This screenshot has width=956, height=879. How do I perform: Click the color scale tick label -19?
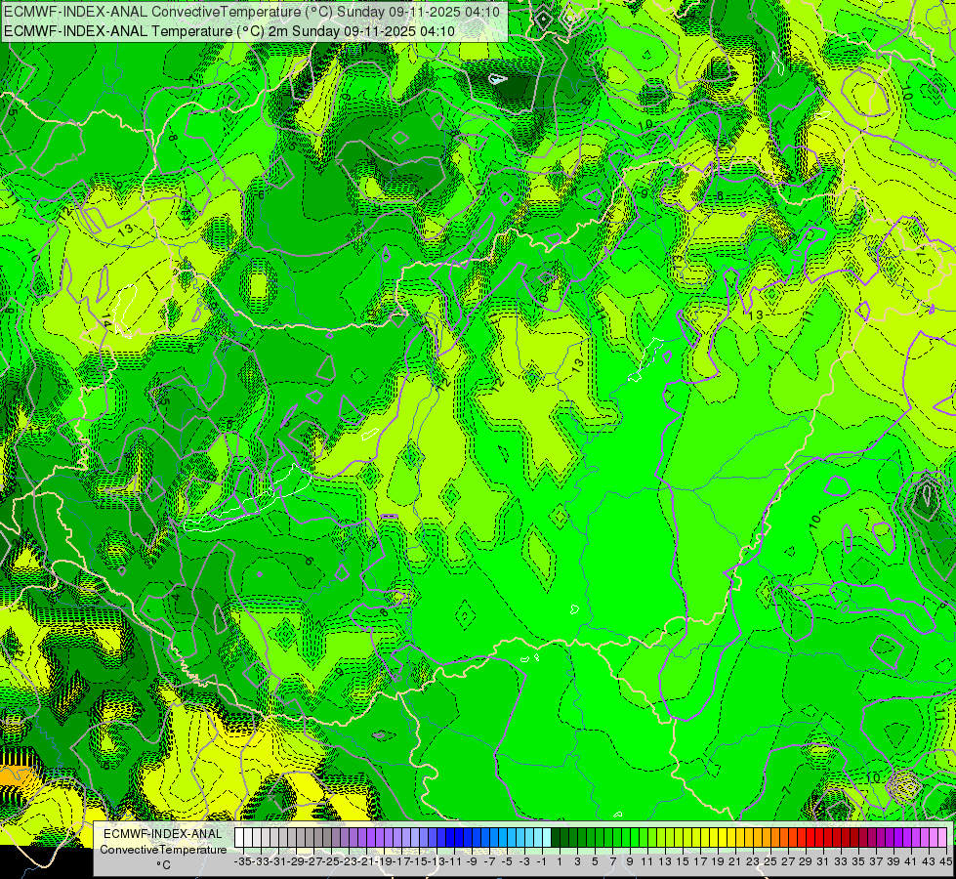point(385,862)
